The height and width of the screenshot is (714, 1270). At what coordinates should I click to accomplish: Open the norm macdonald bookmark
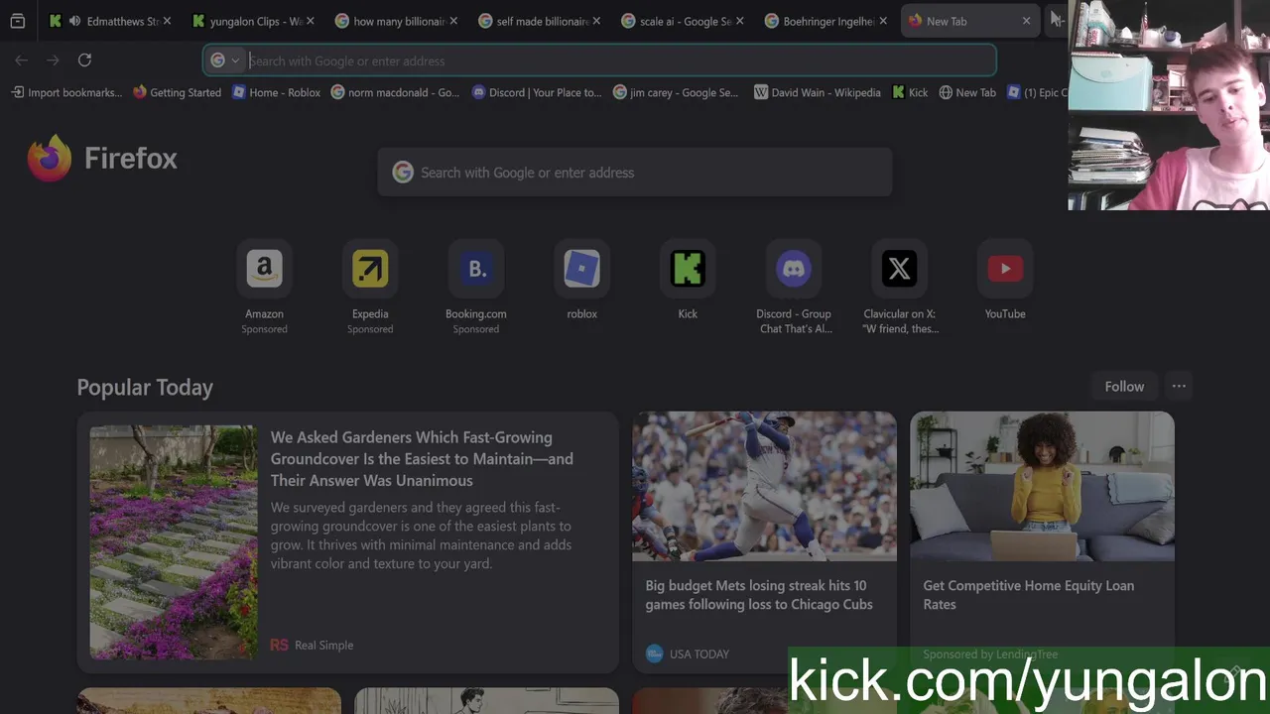pos(395,92)
